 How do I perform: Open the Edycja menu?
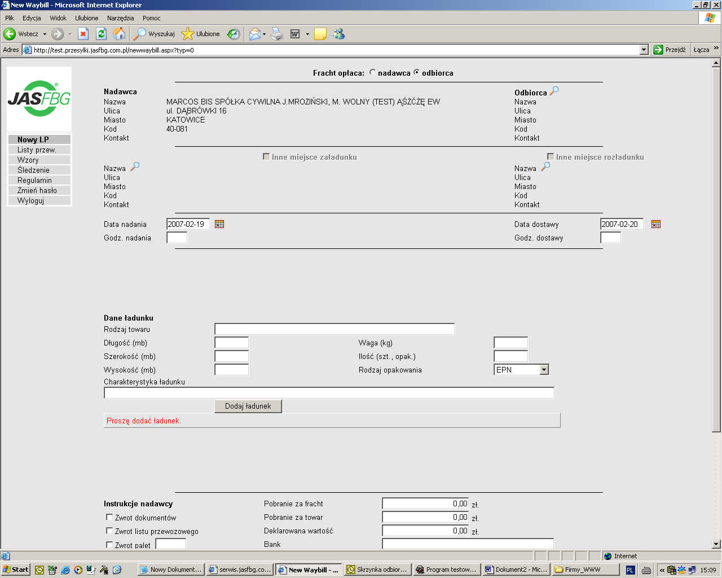point(32,18)
